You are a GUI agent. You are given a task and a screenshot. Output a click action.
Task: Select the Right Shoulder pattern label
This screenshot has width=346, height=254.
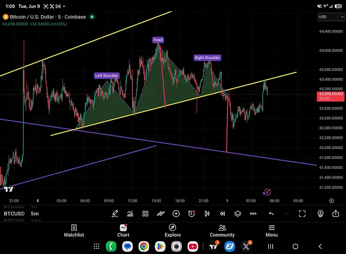pos(207,58)
